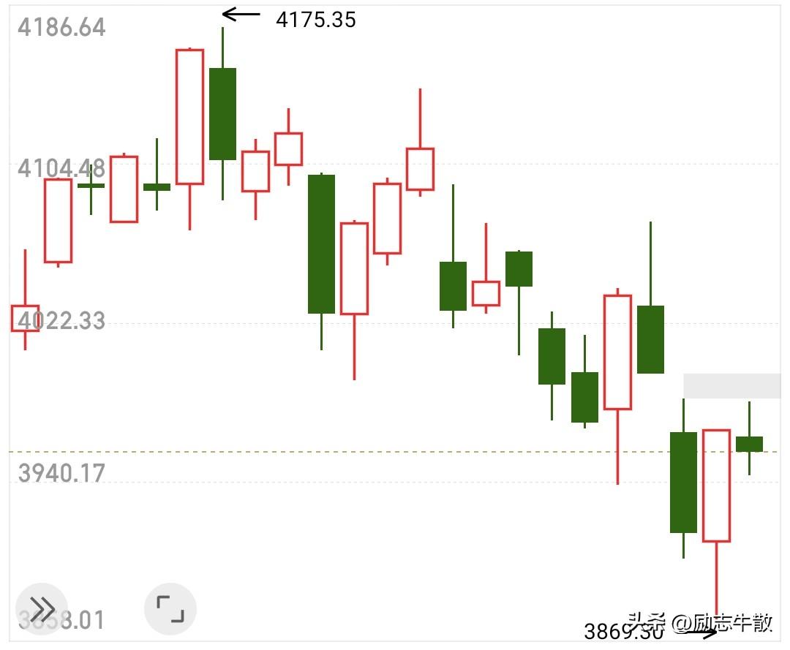Click the right arrow next to 3869.30
Image resolution: width=790 pixels, height=650 pixels.
[x=700, y=633]
